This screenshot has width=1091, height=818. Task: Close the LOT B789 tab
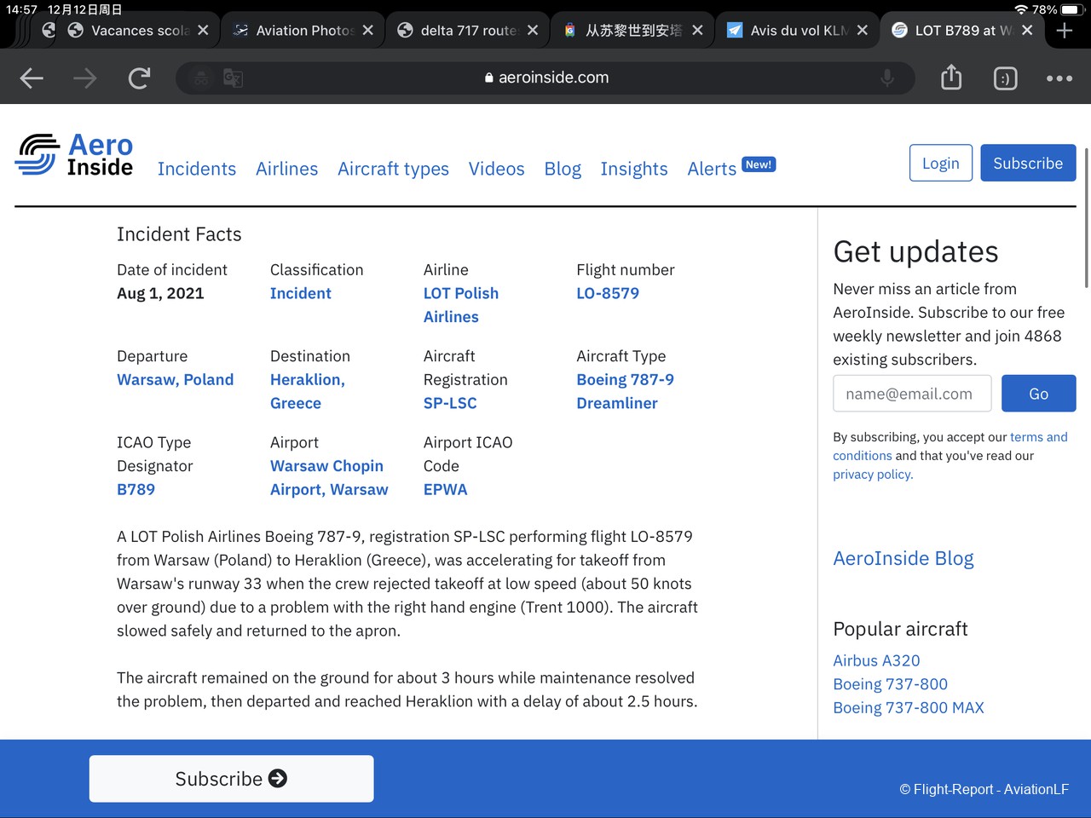tap(1027, 30)
